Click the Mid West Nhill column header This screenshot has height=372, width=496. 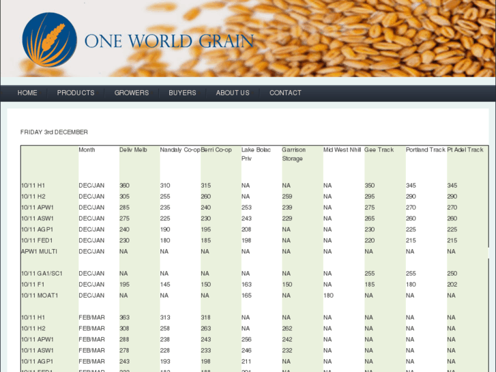click(x=342, y=149)
